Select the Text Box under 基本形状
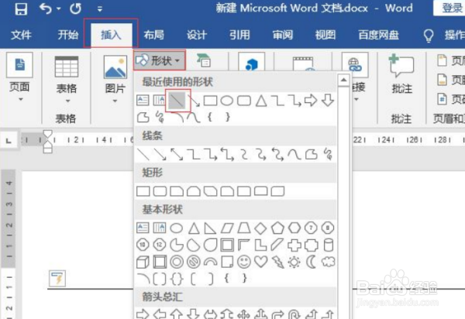This screenshot has width=465, height=319. coord(143,228)
